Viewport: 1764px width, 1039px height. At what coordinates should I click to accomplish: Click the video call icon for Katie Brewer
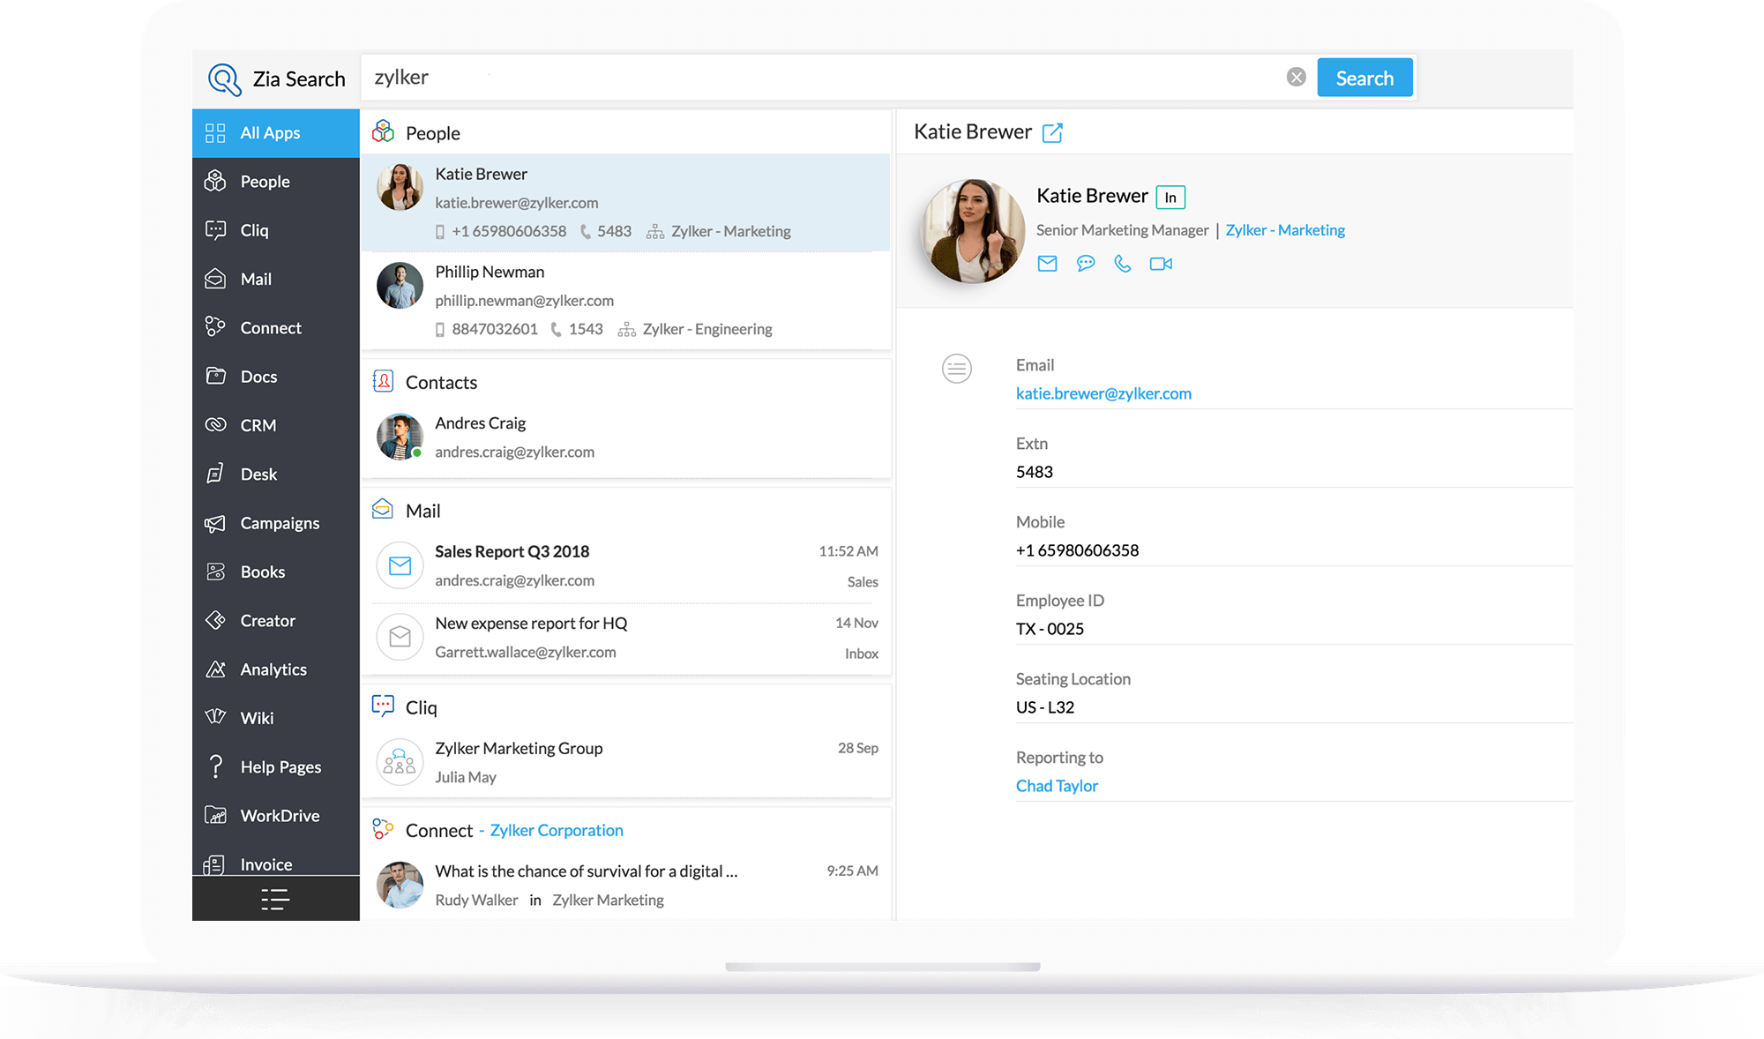point(1161,262)
